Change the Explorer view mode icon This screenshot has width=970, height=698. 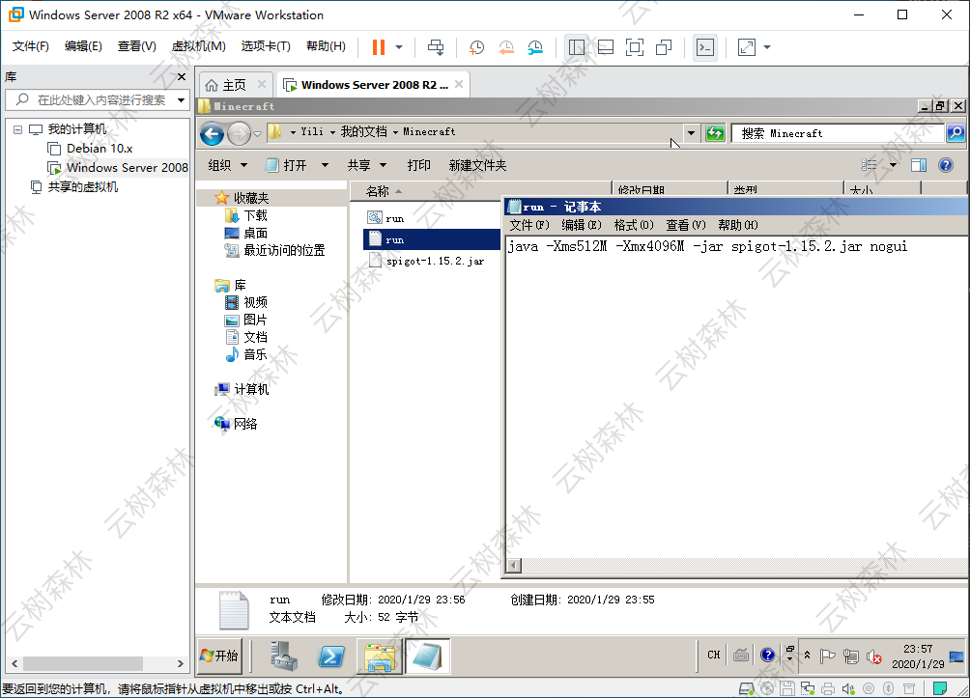tap(870, 164)
